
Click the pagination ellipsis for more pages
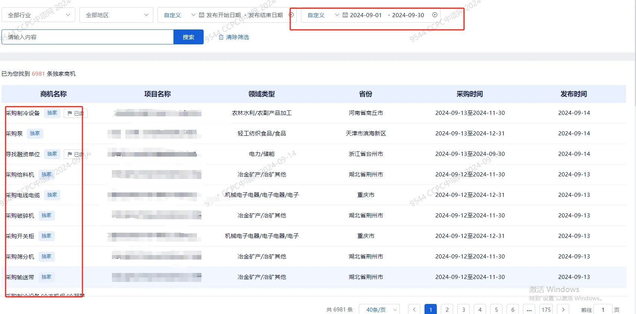529,310
